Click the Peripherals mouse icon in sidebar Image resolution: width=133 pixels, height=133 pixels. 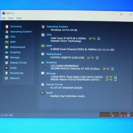pyautogui.click(x=6, y=73)
